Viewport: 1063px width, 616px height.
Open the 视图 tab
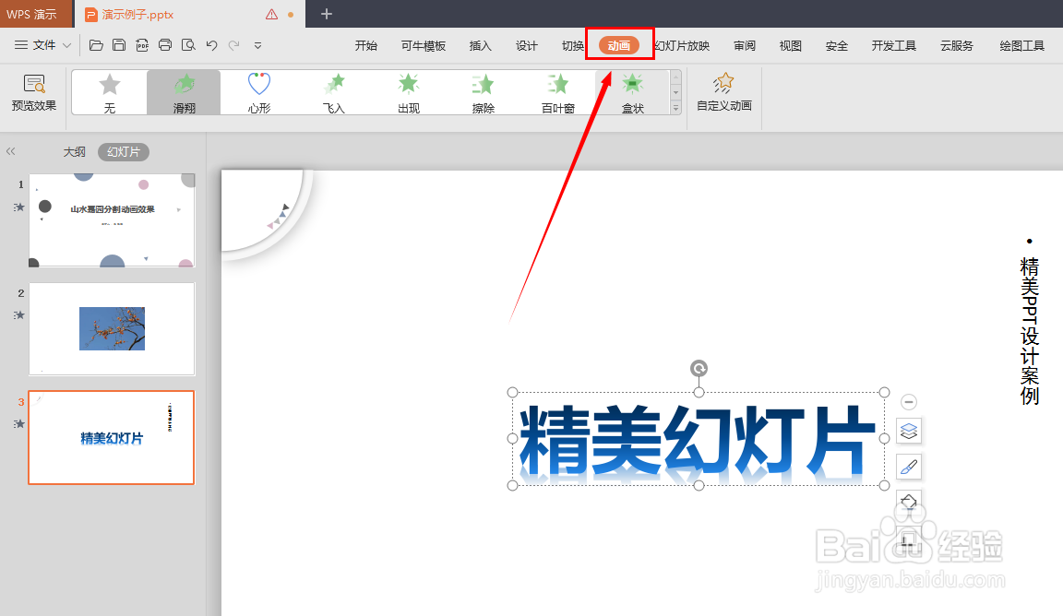coord(791,45)
